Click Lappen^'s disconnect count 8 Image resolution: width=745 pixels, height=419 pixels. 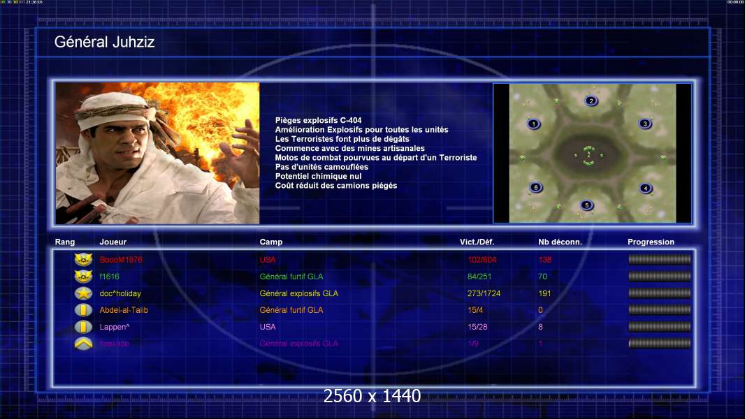[540, 326]
